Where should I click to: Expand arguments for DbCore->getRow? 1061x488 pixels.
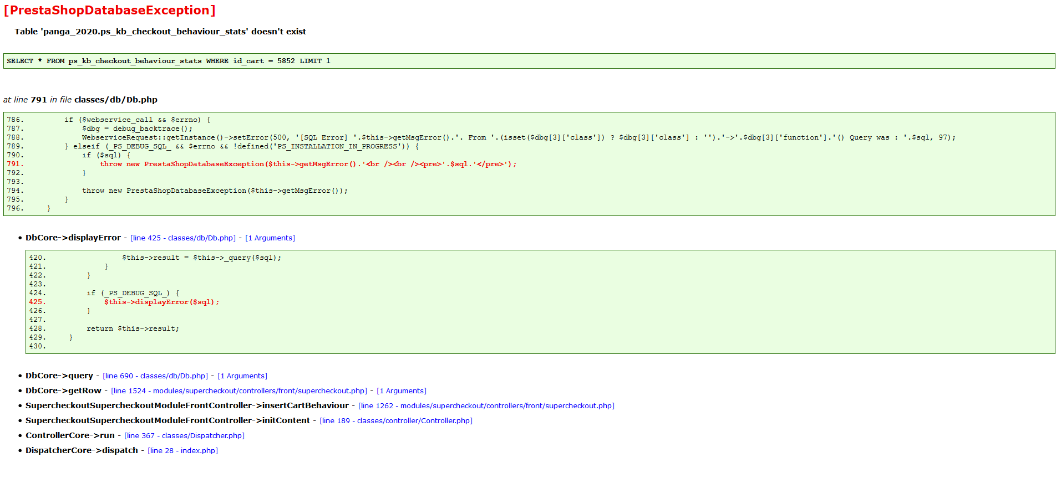(x=402, y=391)
